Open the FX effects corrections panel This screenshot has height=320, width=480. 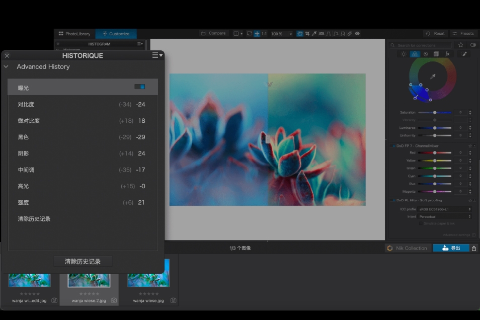(447, 54)
